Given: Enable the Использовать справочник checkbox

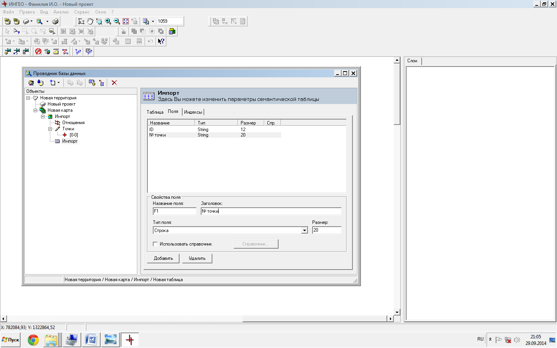Looking at the screenshot, I should tap(155, 244).
